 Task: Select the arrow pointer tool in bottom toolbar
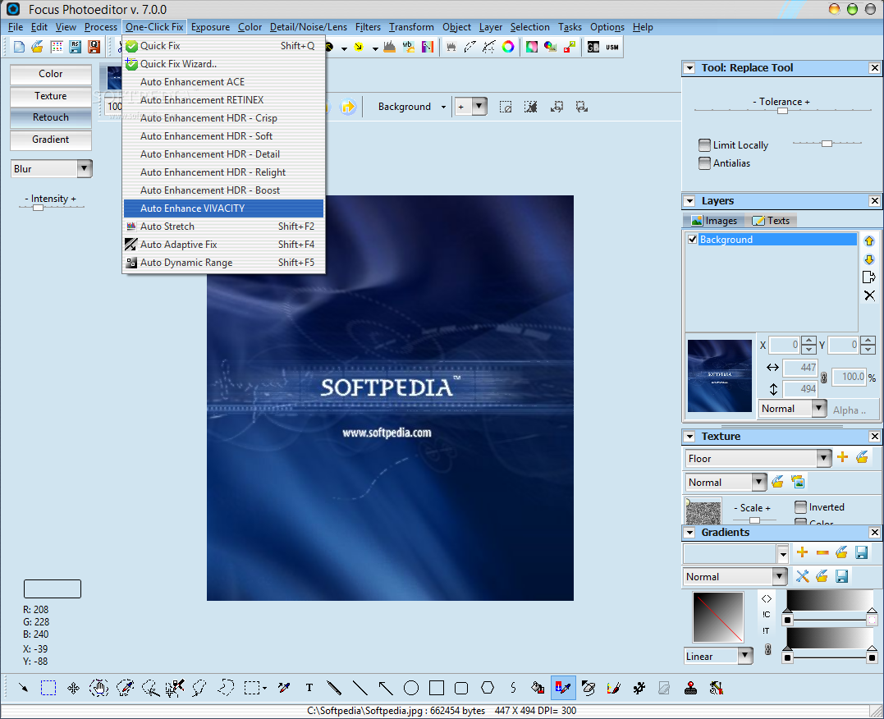23,688
